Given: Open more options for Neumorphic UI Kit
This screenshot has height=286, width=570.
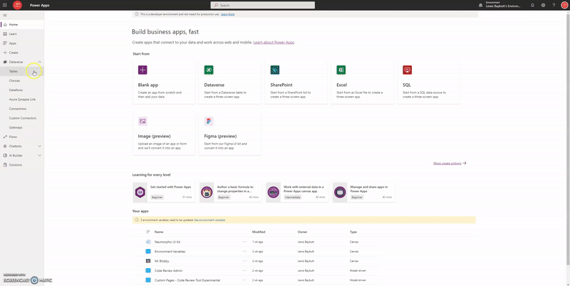Looking at the screenshot, I should (244, 242).
